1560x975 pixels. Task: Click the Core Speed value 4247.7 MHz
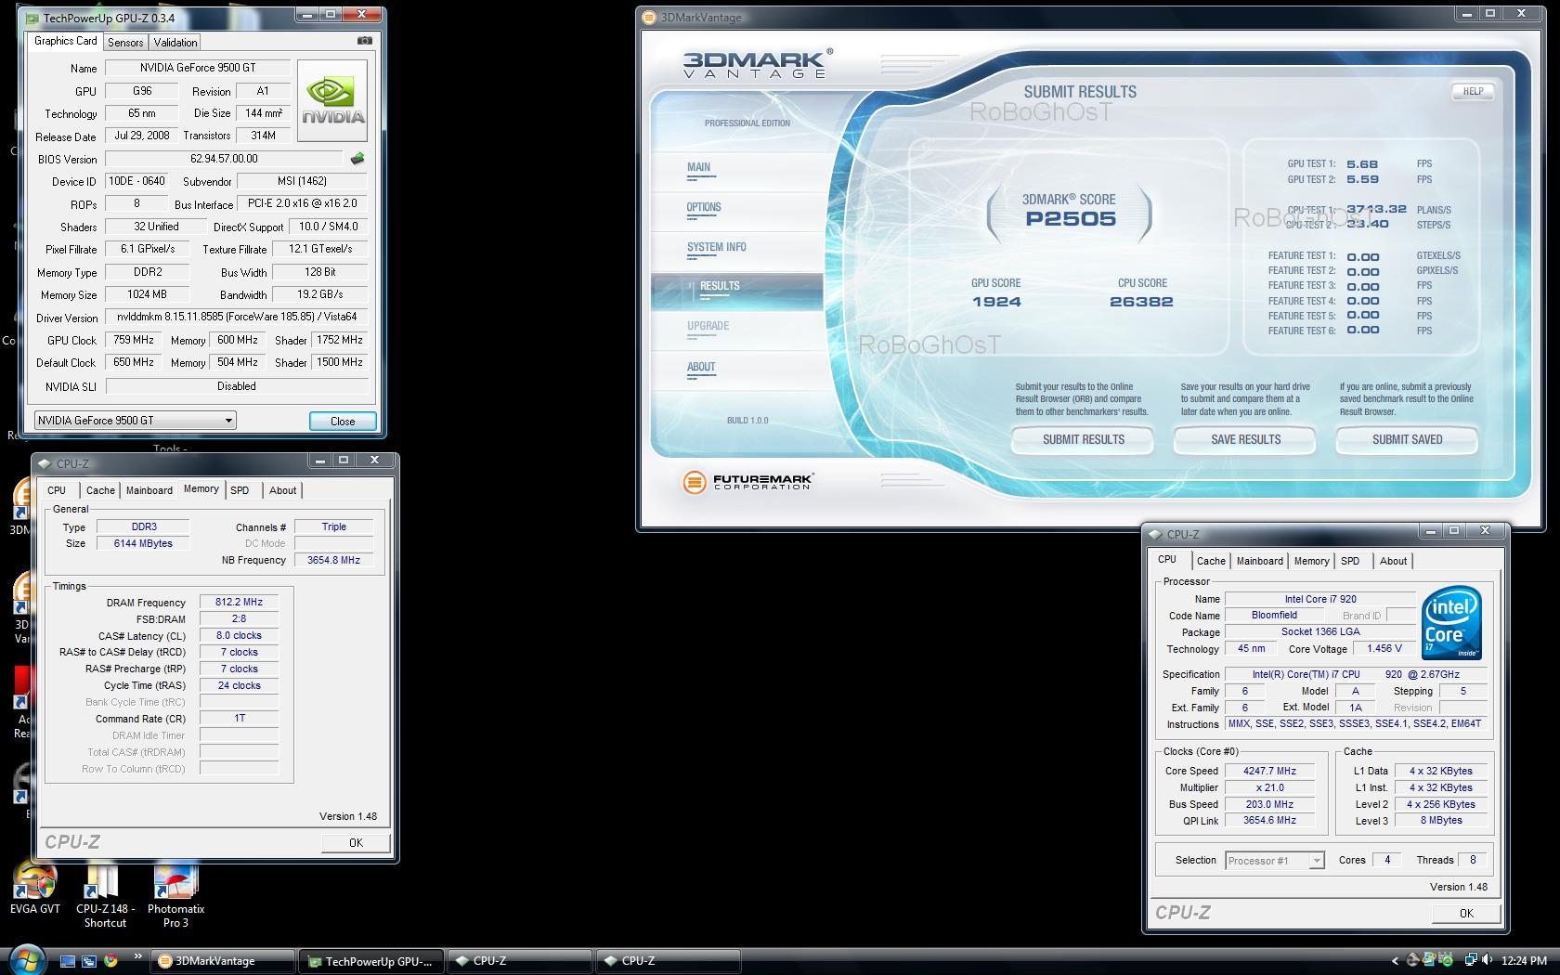tap(1269, 771)
